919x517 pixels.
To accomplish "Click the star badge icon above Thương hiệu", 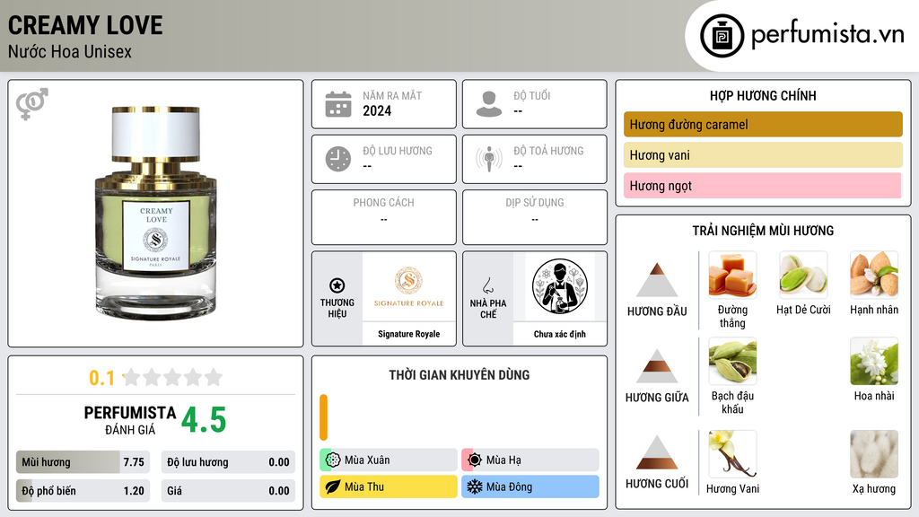I will click(337, 285).
